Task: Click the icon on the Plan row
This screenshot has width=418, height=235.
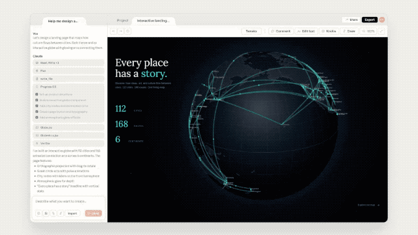Action: [x=37, y=71]
